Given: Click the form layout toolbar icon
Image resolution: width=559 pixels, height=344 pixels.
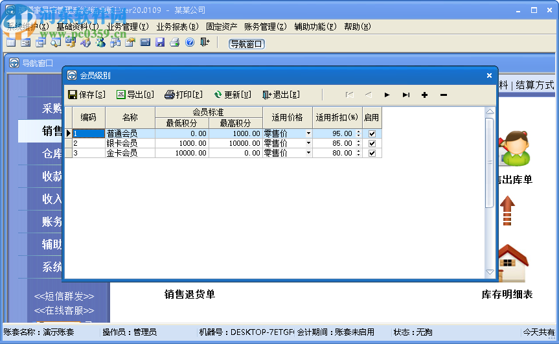Looking at the screenshot, I should pyautogui.click(x=26, y=43).
